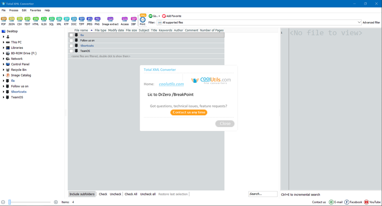The height and width of the screenshot is (206, 382).
Task: Close the Total XML Converter dialog
Action: pos(225,124)
